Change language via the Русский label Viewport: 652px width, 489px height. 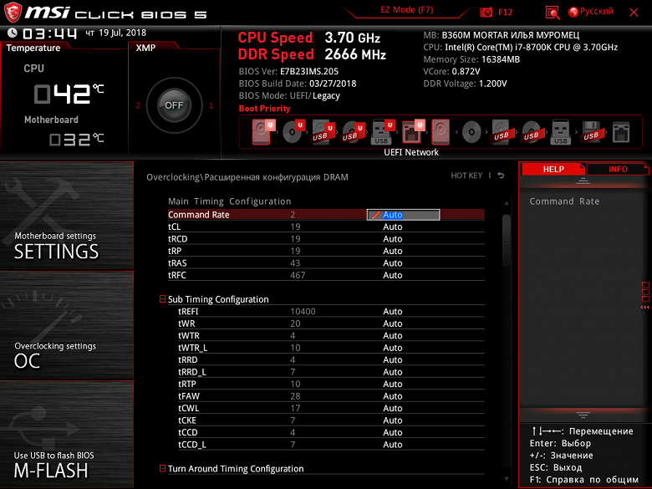[596, 11]
